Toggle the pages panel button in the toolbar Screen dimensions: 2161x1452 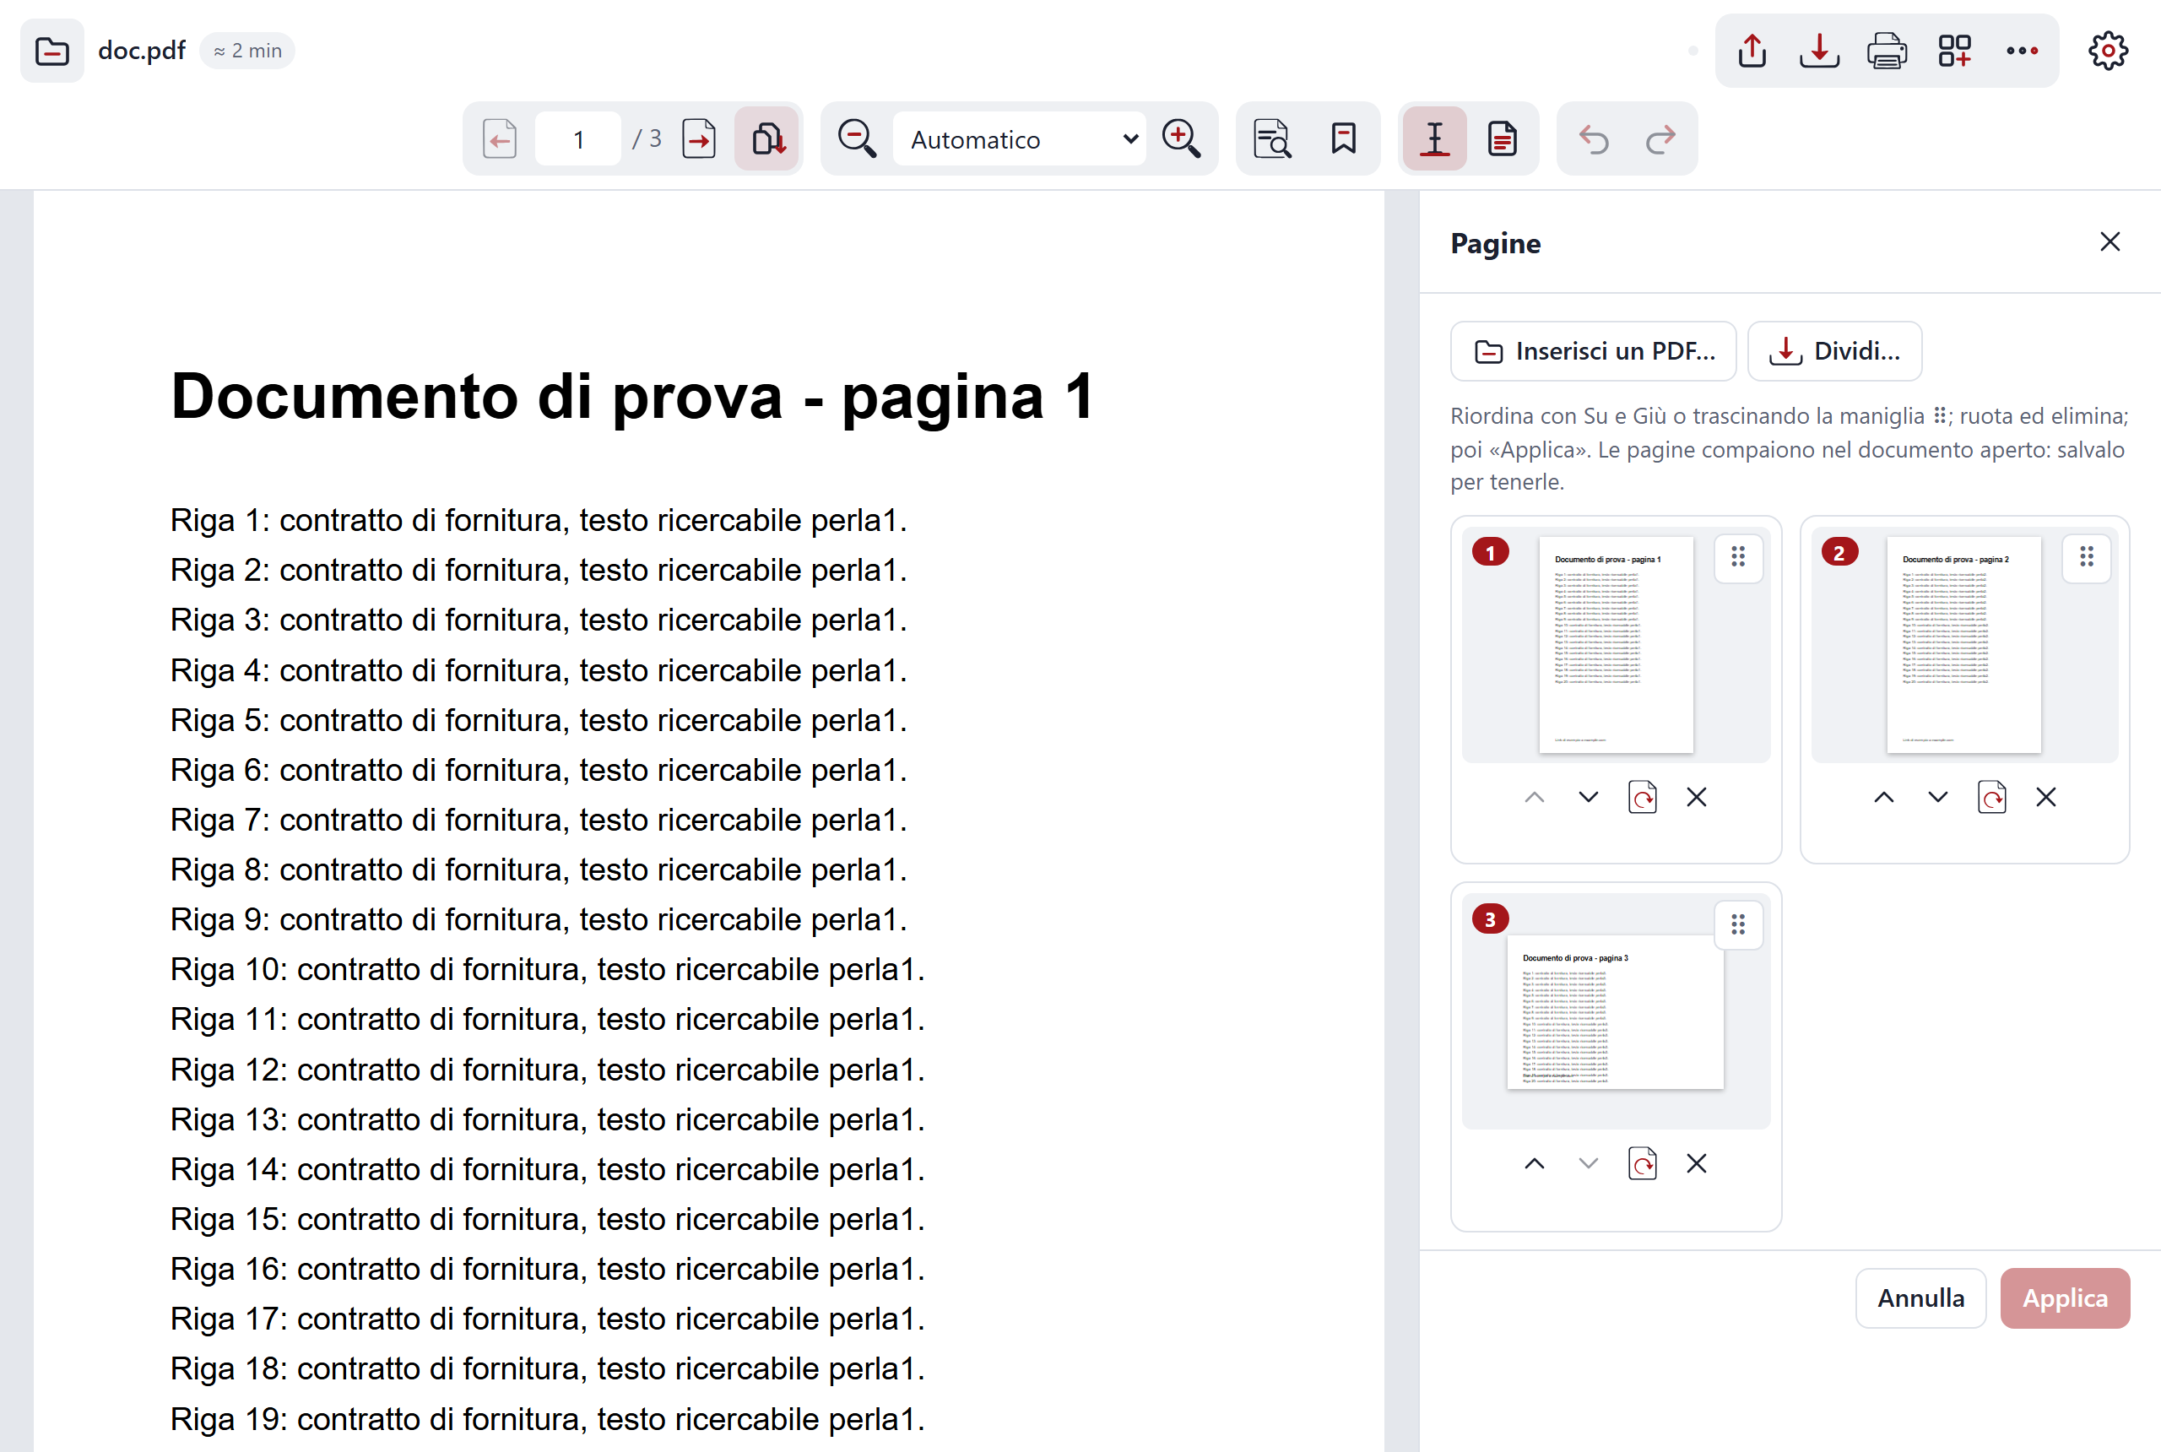pos(767,140)
